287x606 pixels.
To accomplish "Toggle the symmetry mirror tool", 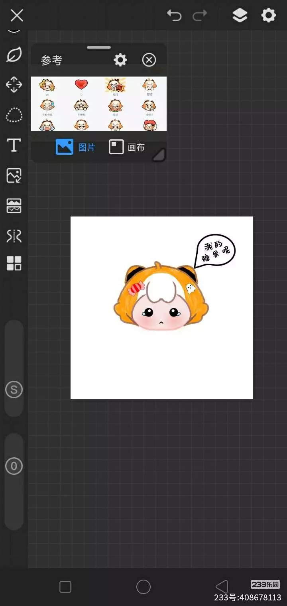I will pyautogui.click(x=14, y=236).
